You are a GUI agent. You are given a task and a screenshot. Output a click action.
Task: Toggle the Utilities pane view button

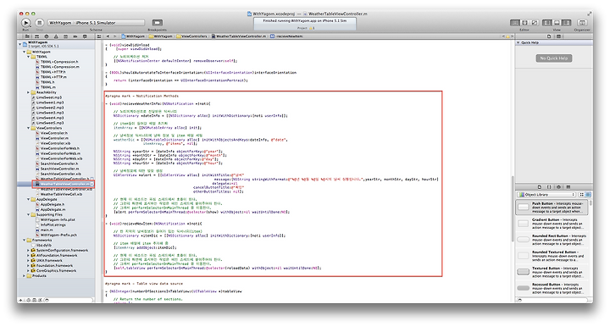(x=567, y=23)
